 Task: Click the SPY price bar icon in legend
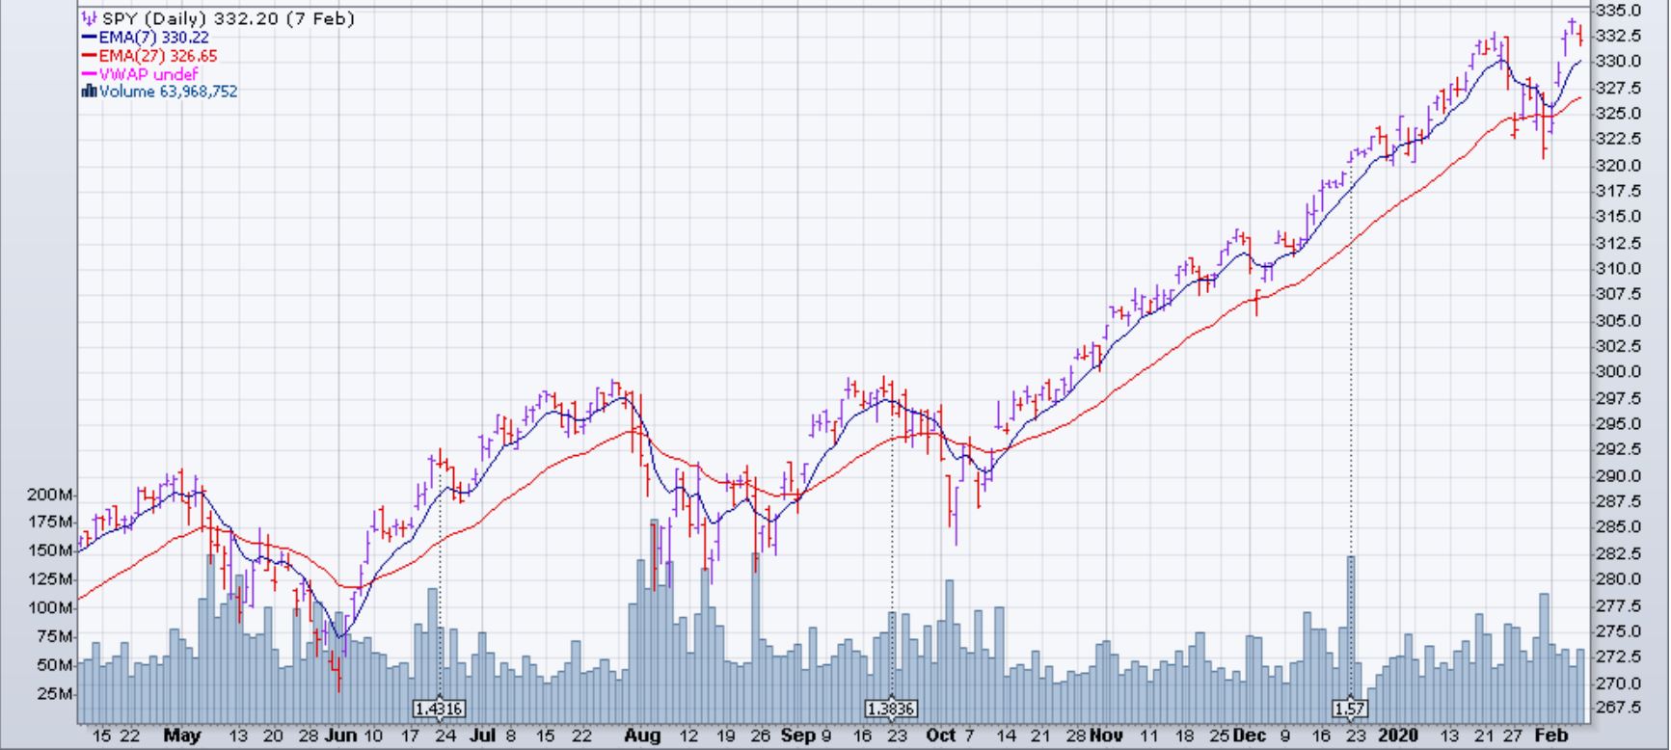click(x=90, y=18)
